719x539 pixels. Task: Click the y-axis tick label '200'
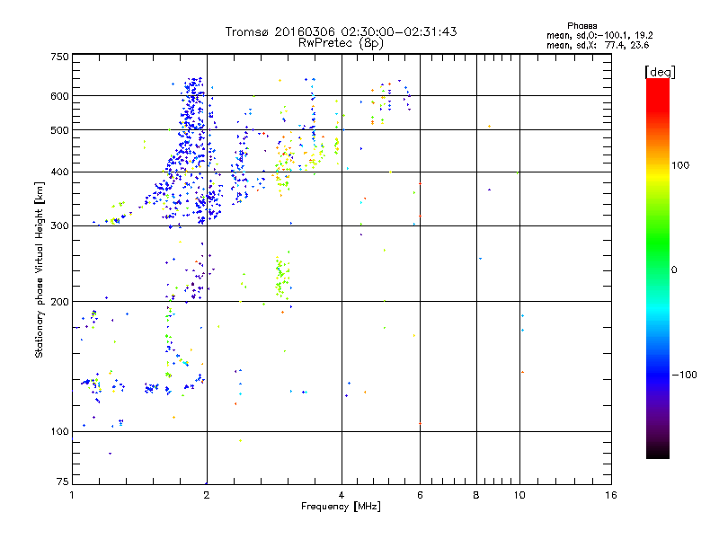[x=59, y=302]
